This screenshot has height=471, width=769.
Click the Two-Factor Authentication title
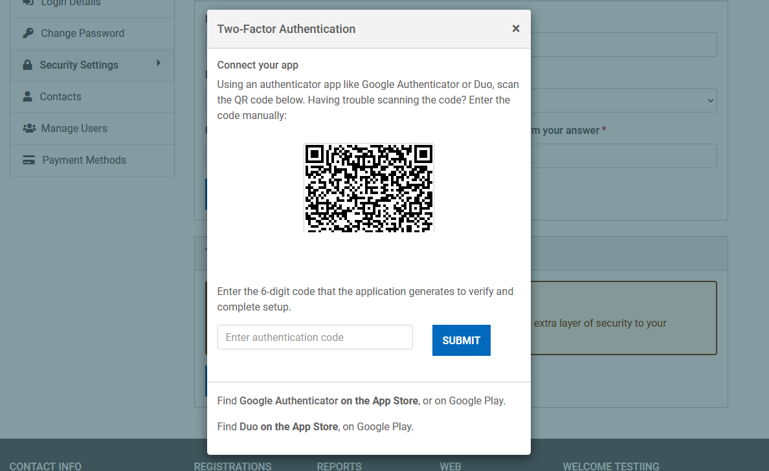pyautogui.click(x=286, y=29)
